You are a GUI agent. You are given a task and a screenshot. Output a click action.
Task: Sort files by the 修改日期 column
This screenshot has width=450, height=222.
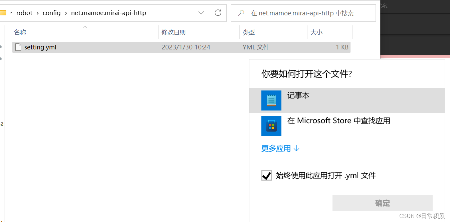[x=174, y=32]
